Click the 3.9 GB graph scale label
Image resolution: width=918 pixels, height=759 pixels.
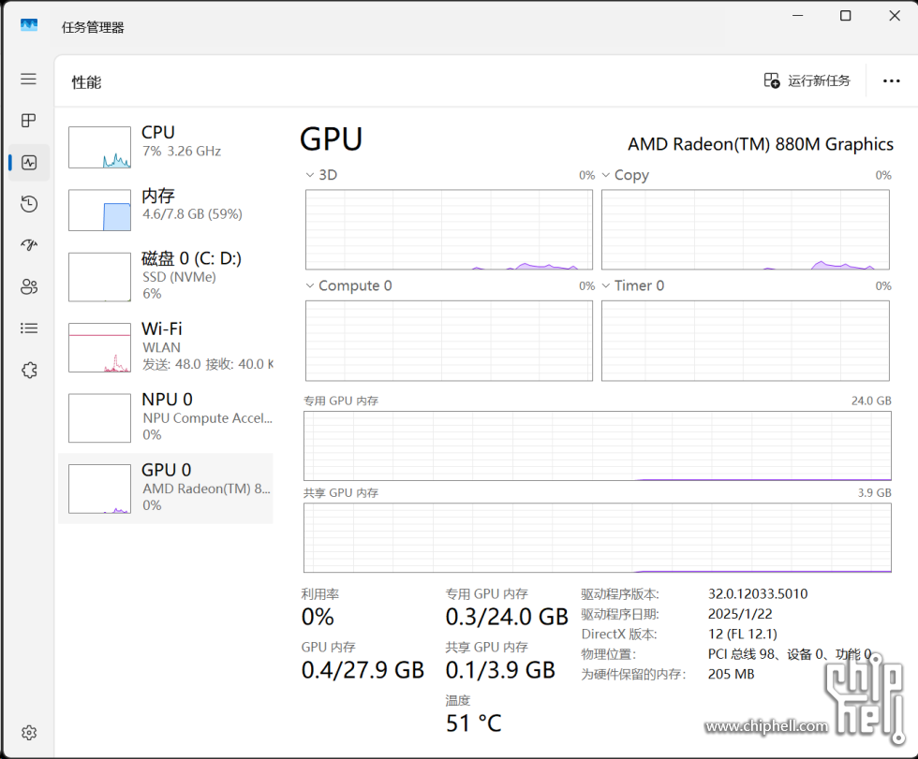874,492
